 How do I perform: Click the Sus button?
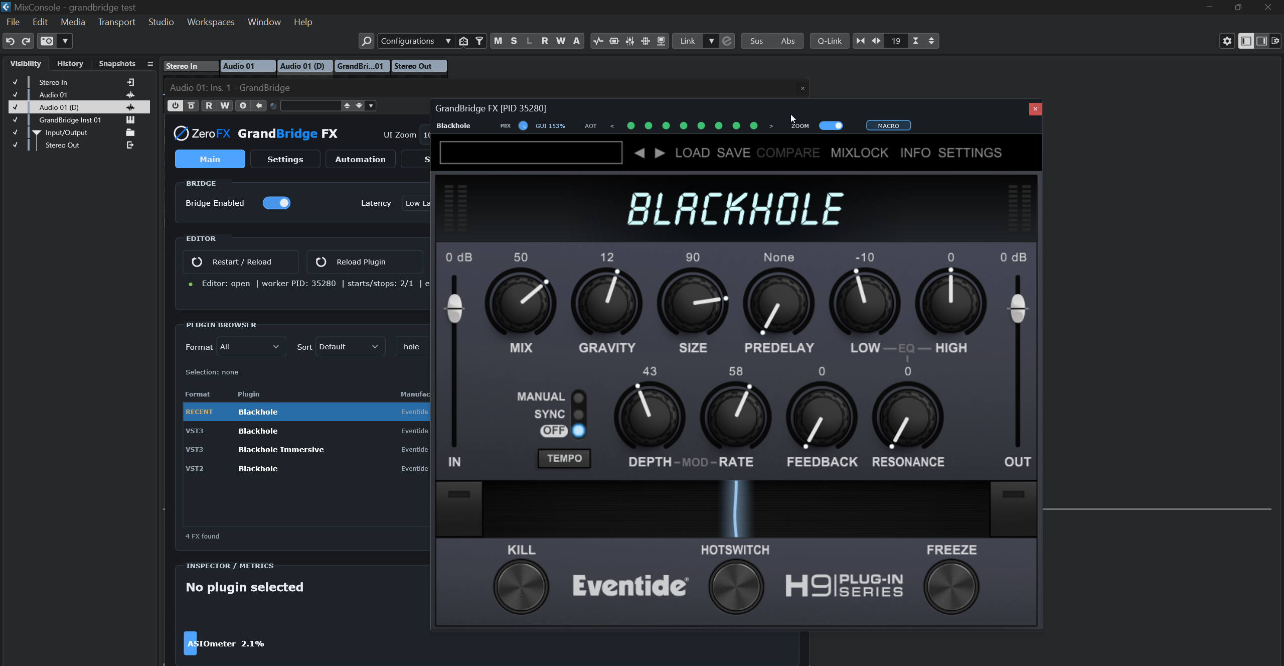click(x=756, y=41)
